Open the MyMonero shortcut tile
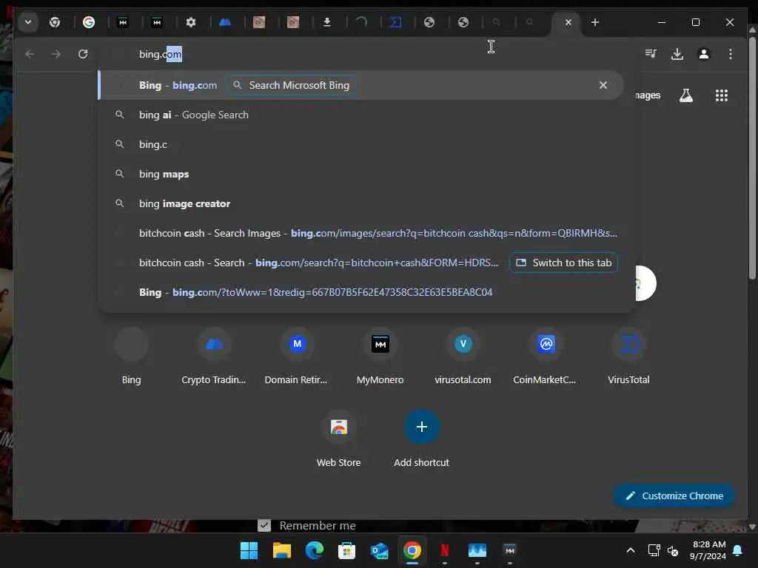 pos(380,356)
